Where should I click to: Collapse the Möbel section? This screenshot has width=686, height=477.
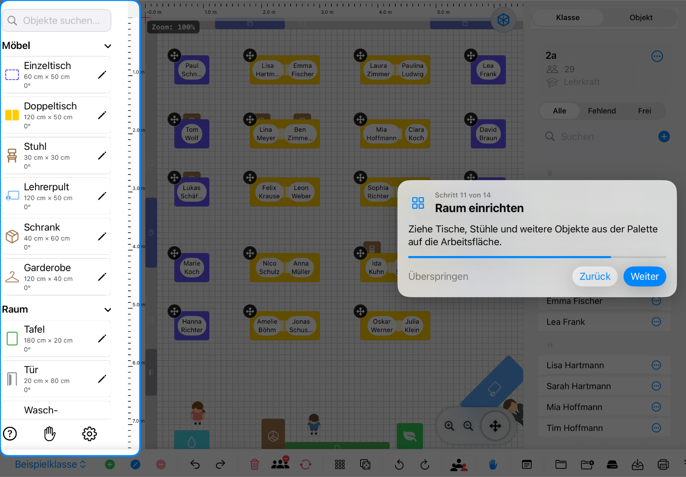coord(108,46)
